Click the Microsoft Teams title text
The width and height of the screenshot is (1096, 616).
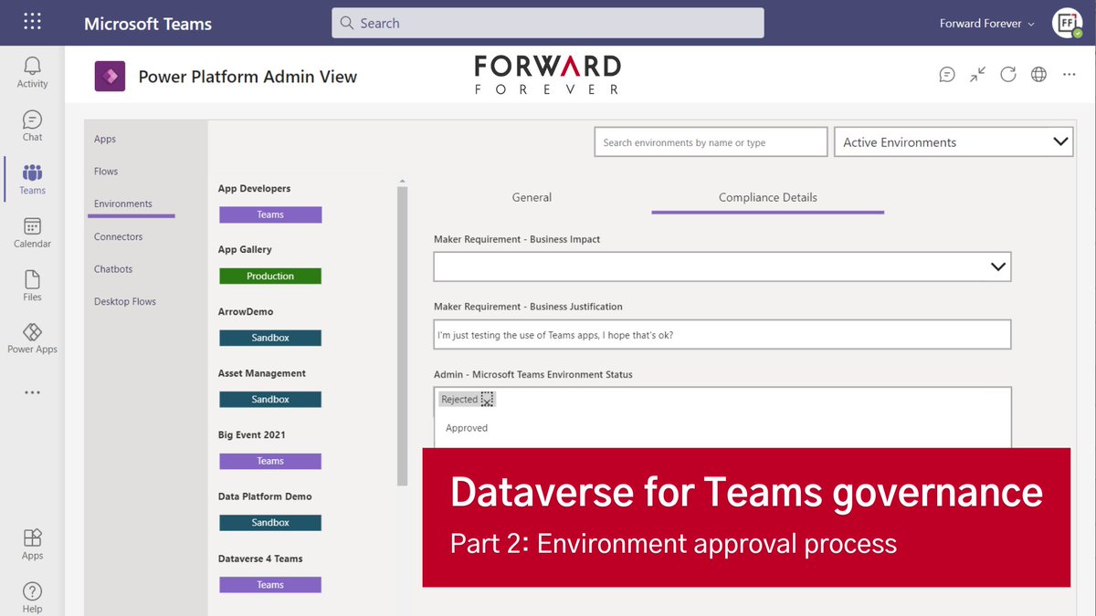coord(148,24)
